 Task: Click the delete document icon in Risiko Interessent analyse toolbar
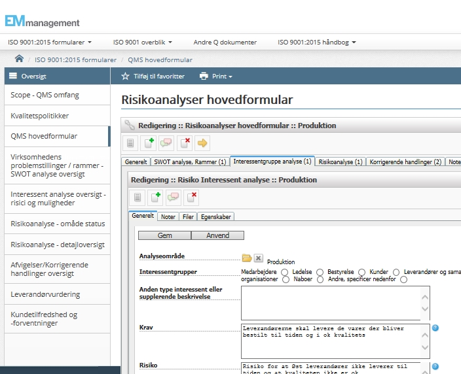(191, 197)
